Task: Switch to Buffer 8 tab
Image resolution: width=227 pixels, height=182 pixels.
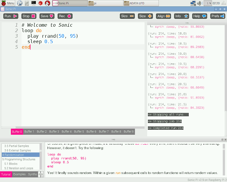Action: 116,132
